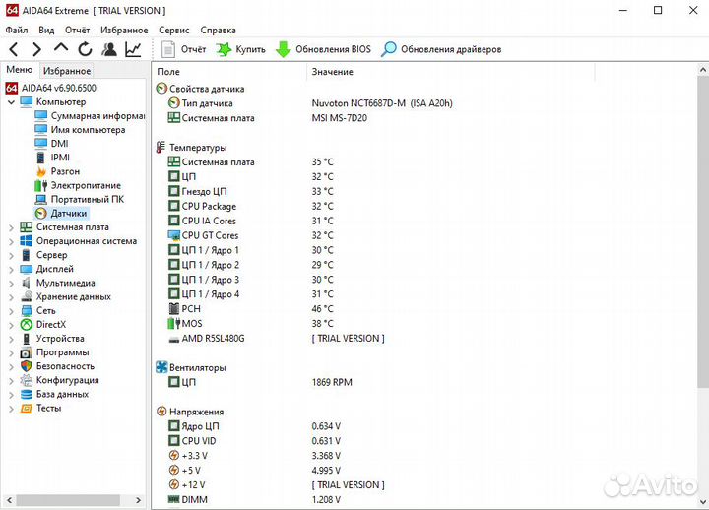The width and height of the screenshot is (709, 510).
Task: Open the user manager icon in toolbar
Action: pyautogui.click(x=109, y=49)
